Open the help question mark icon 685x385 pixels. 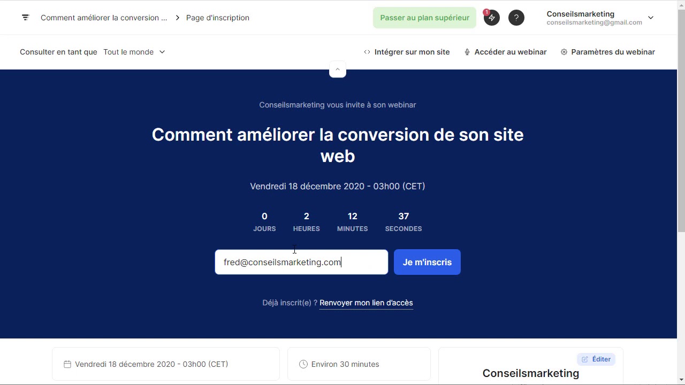pos(516,18)
